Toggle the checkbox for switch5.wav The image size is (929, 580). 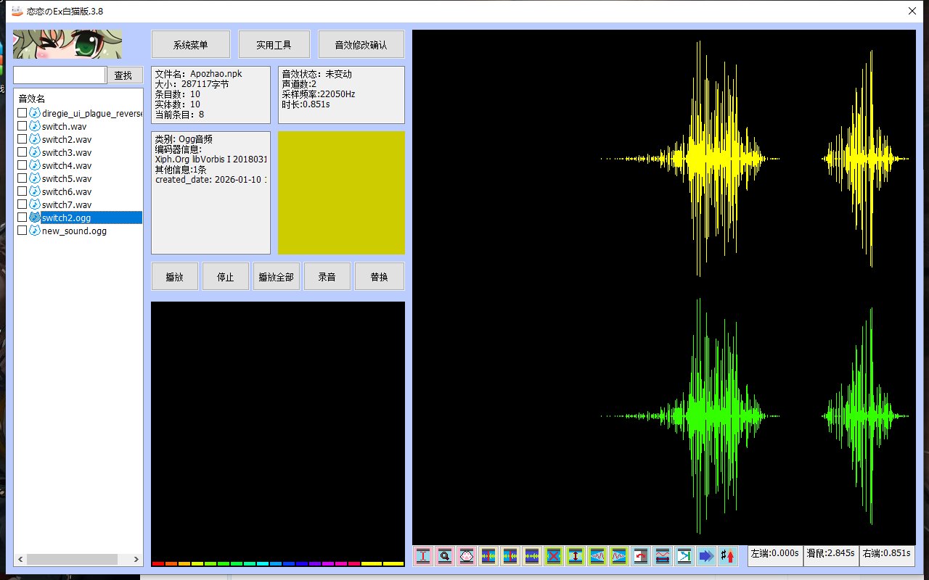click(x=22, y=178)
